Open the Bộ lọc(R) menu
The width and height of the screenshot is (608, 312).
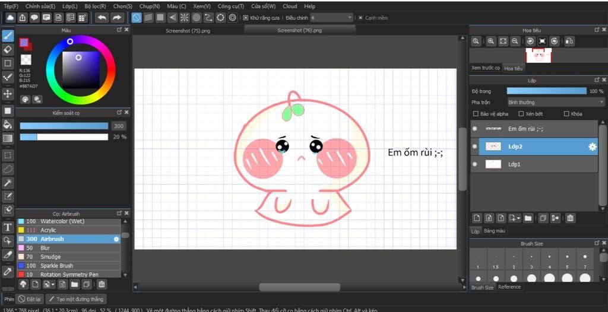tap(95, 6)
